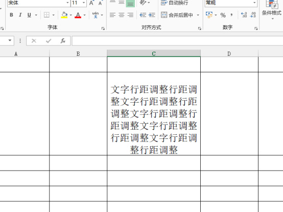Viewport: 283px width, 212px height.
Task: Toggle Underline formatting button
Action: pyautogui.click(x=29, y=15)
